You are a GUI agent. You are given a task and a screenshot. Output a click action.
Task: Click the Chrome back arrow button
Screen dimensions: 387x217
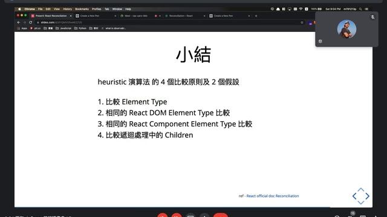point(19,22)
